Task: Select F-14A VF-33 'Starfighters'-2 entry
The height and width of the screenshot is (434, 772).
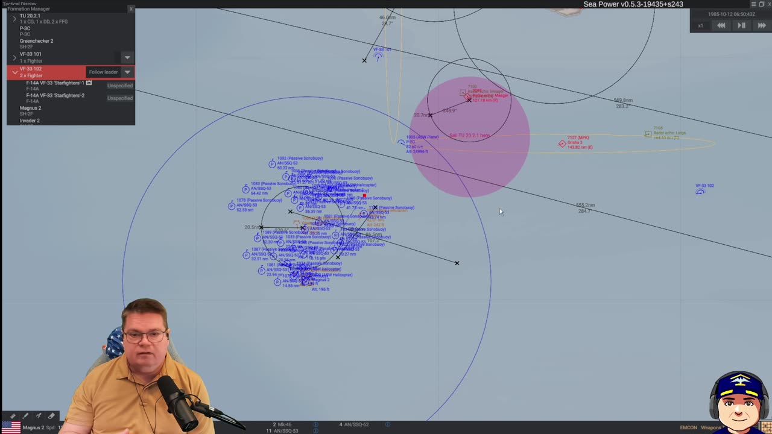Action: pos(55,95)
